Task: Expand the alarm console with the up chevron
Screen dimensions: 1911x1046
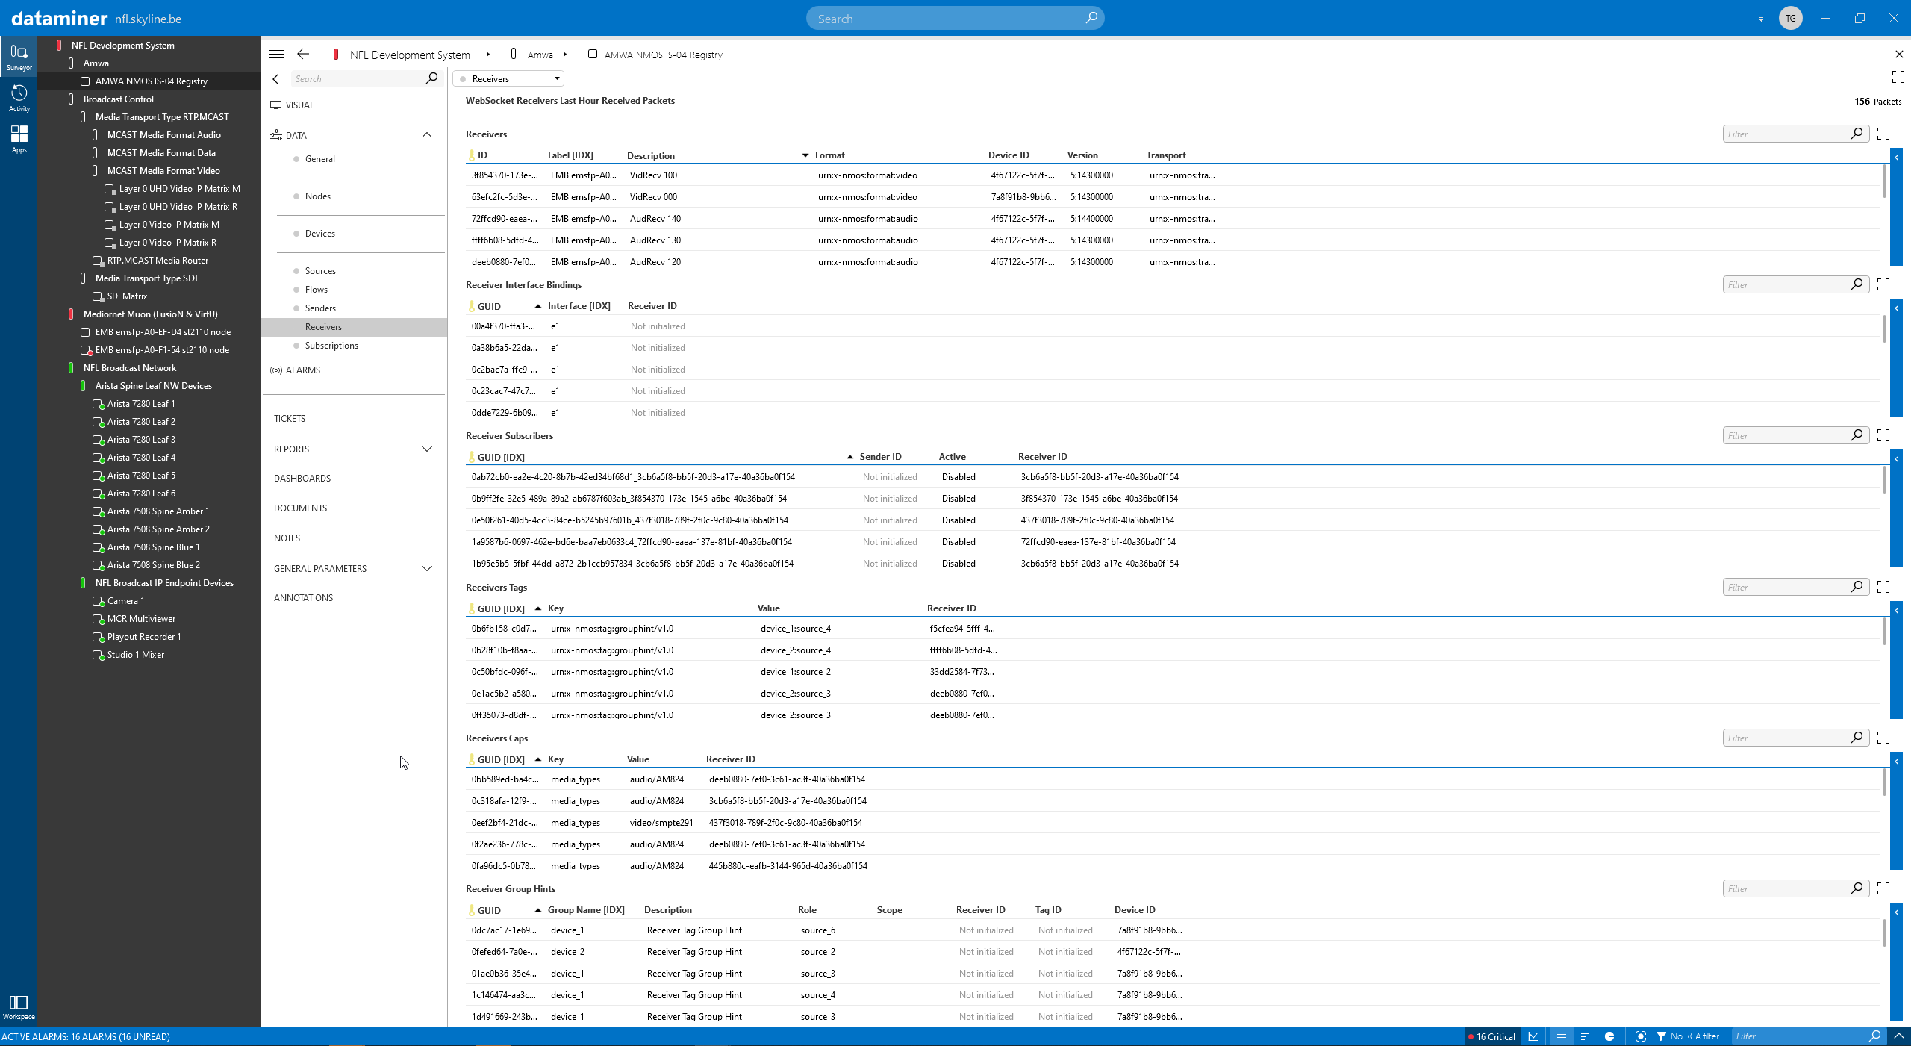Action: [1899, 1036]
